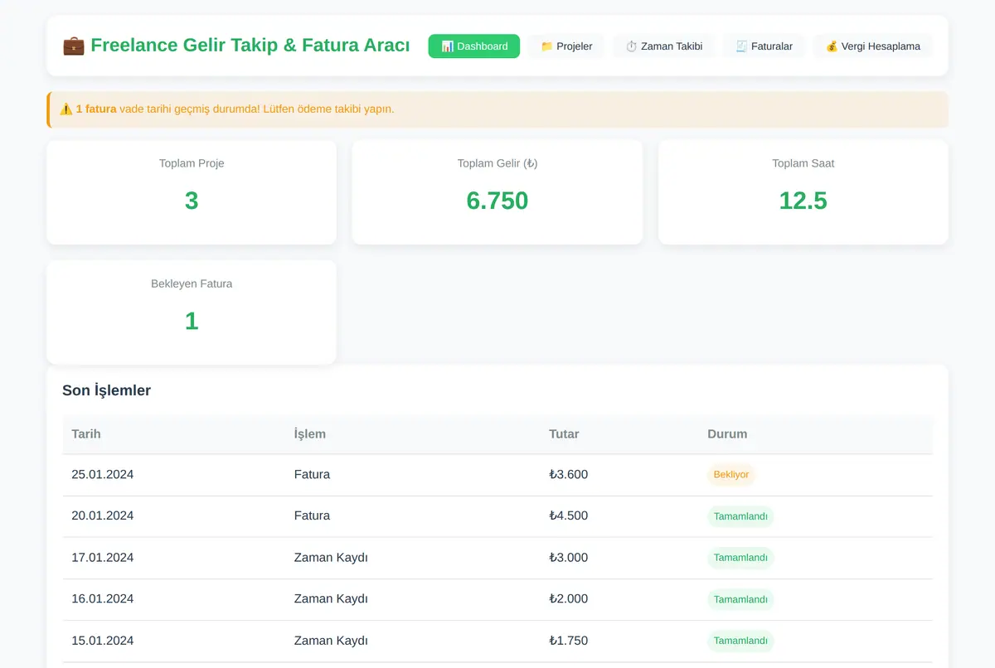Click the amount ₺3.600

pyautogui.click(x=568, y=475)
